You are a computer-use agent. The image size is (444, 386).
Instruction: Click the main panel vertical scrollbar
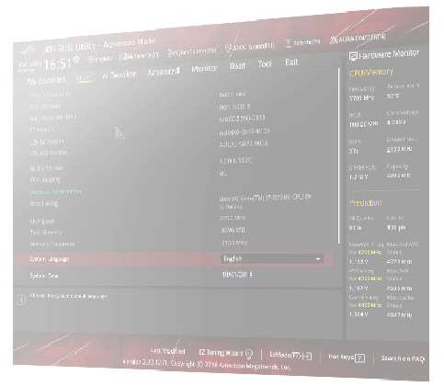[x=339, y=156]
